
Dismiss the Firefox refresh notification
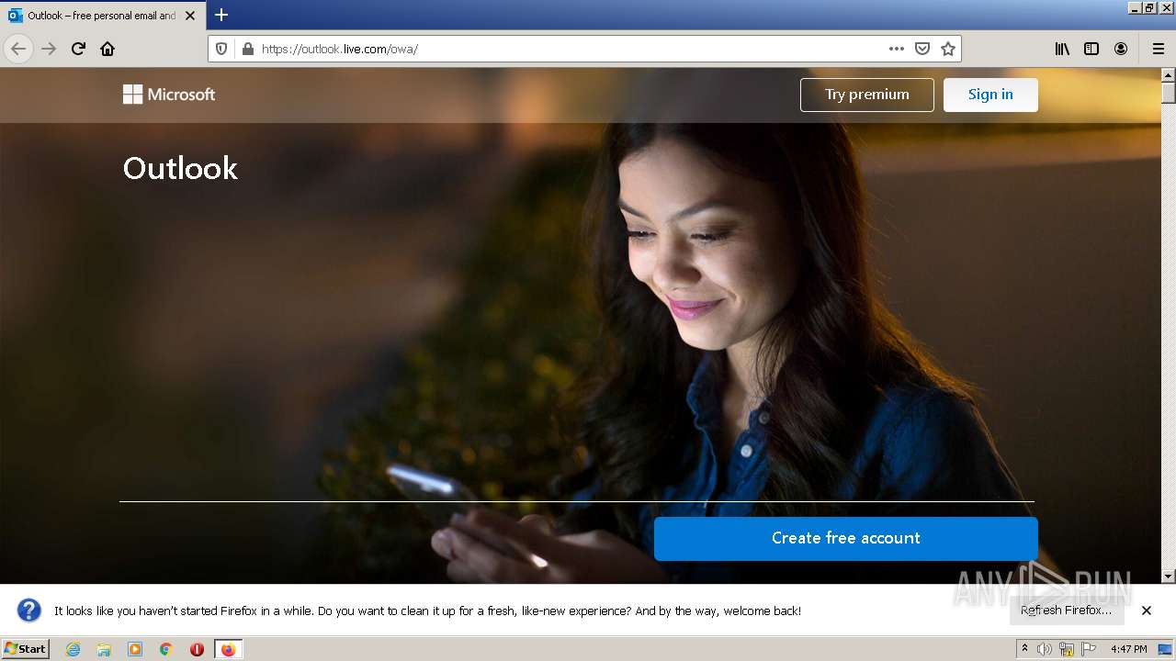(1147, 611)
